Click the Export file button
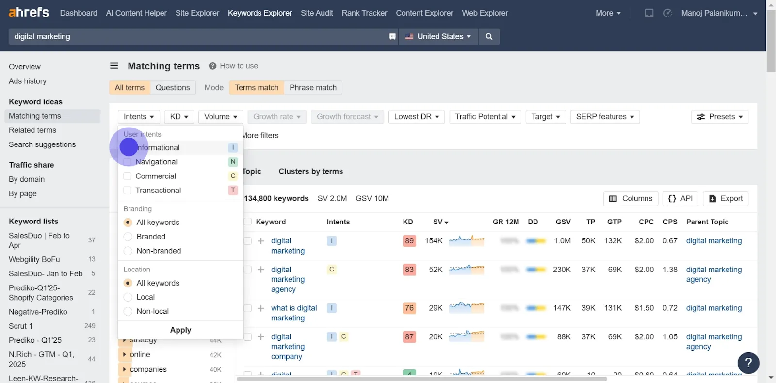Image resolution: width=776 pixels, height=383 pixels. click(x=726, y=198)
